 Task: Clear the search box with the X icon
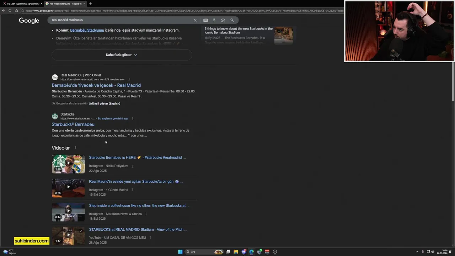(x=195, y=20)
